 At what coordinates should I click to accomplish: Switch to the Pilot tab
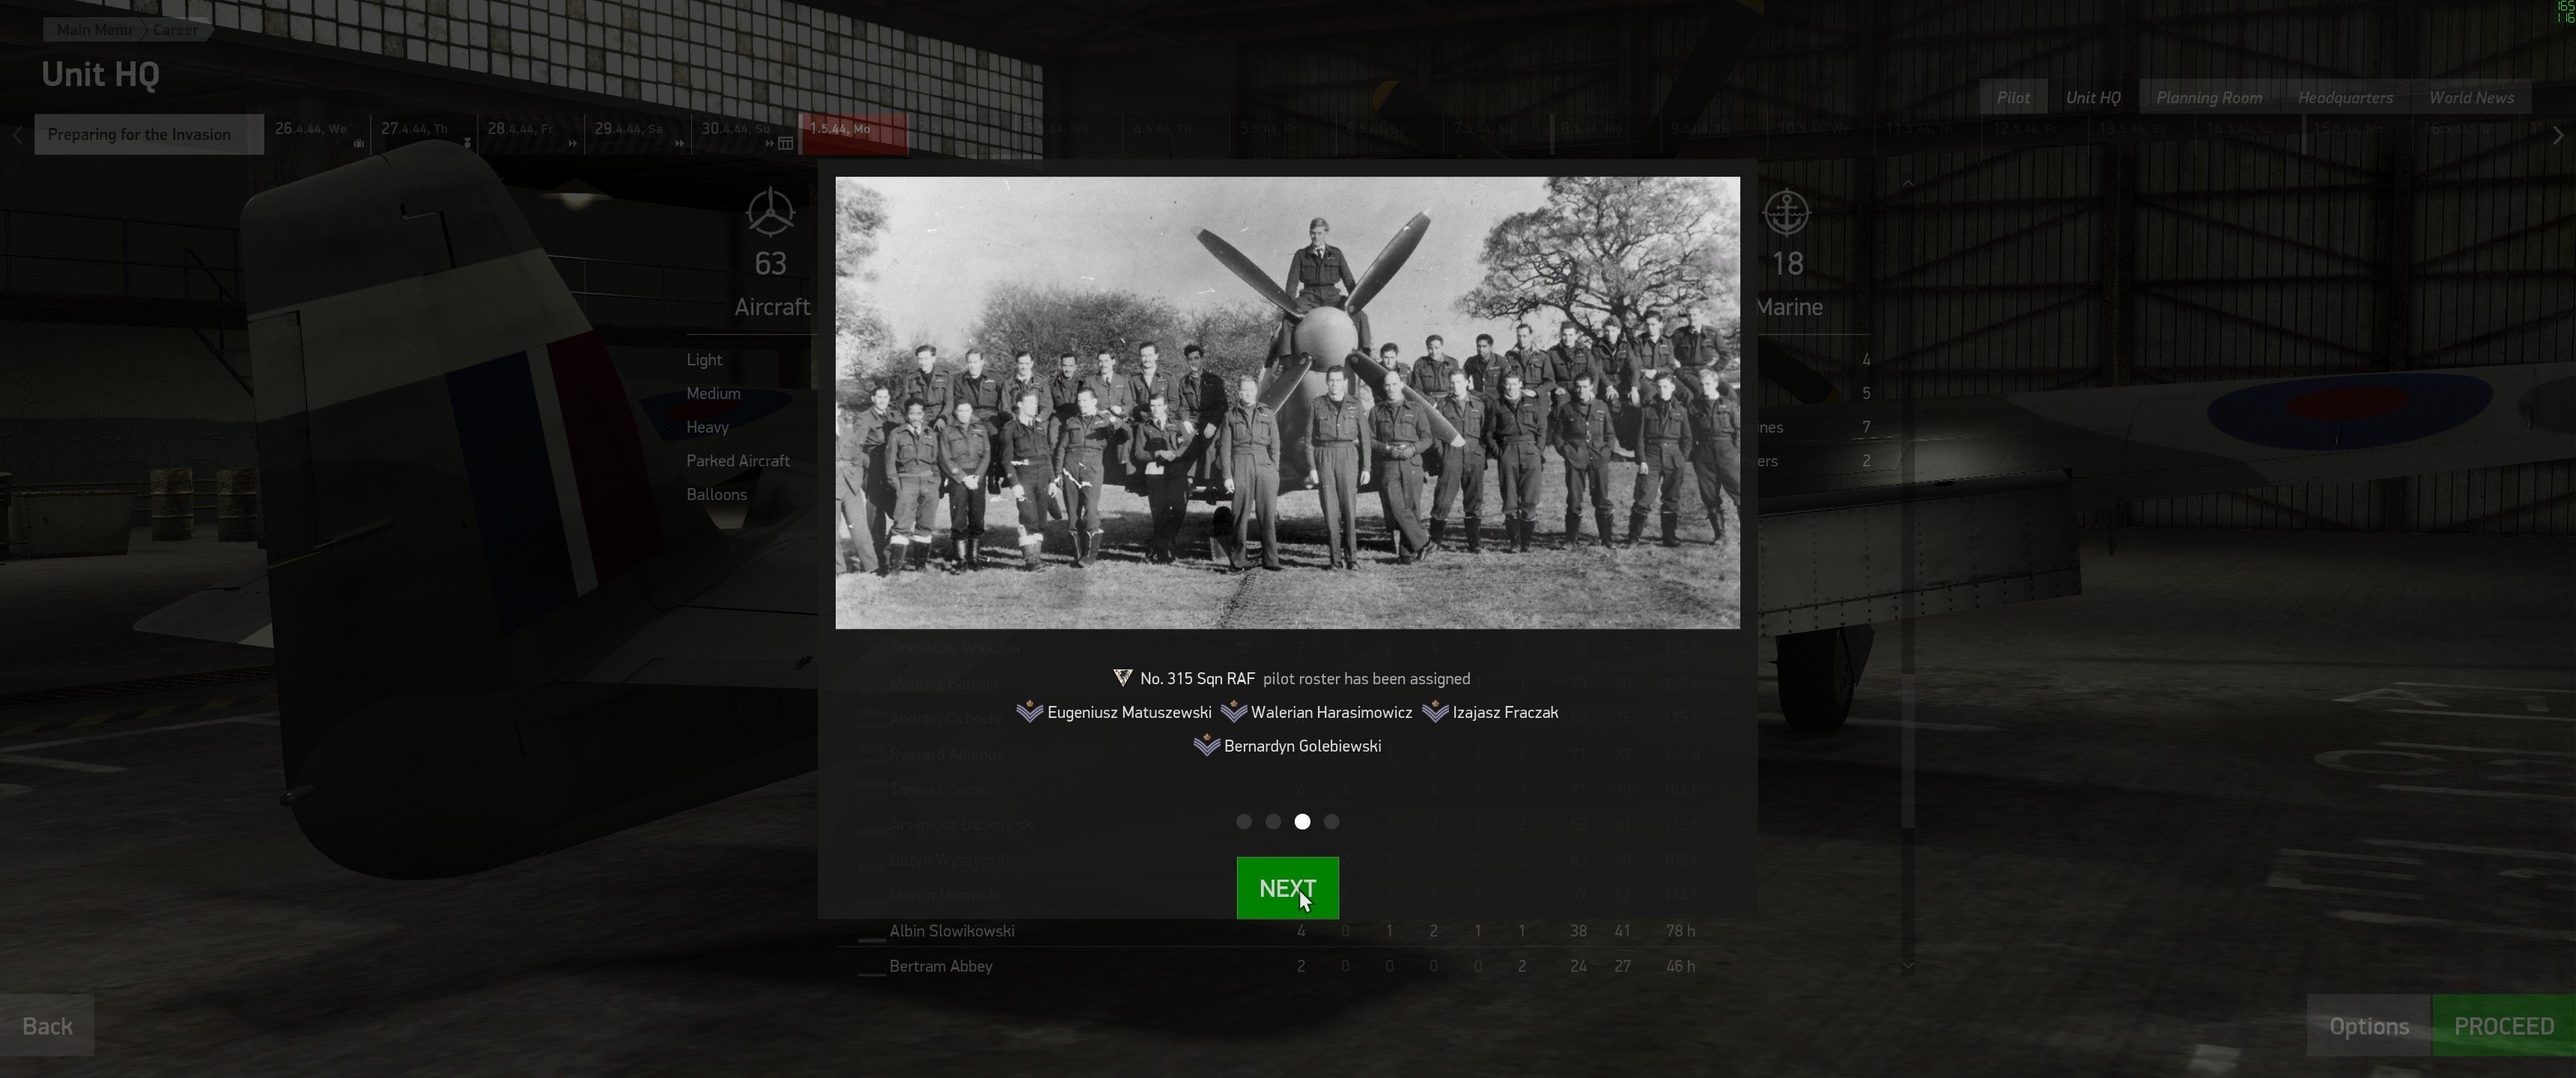point(2013,97)
